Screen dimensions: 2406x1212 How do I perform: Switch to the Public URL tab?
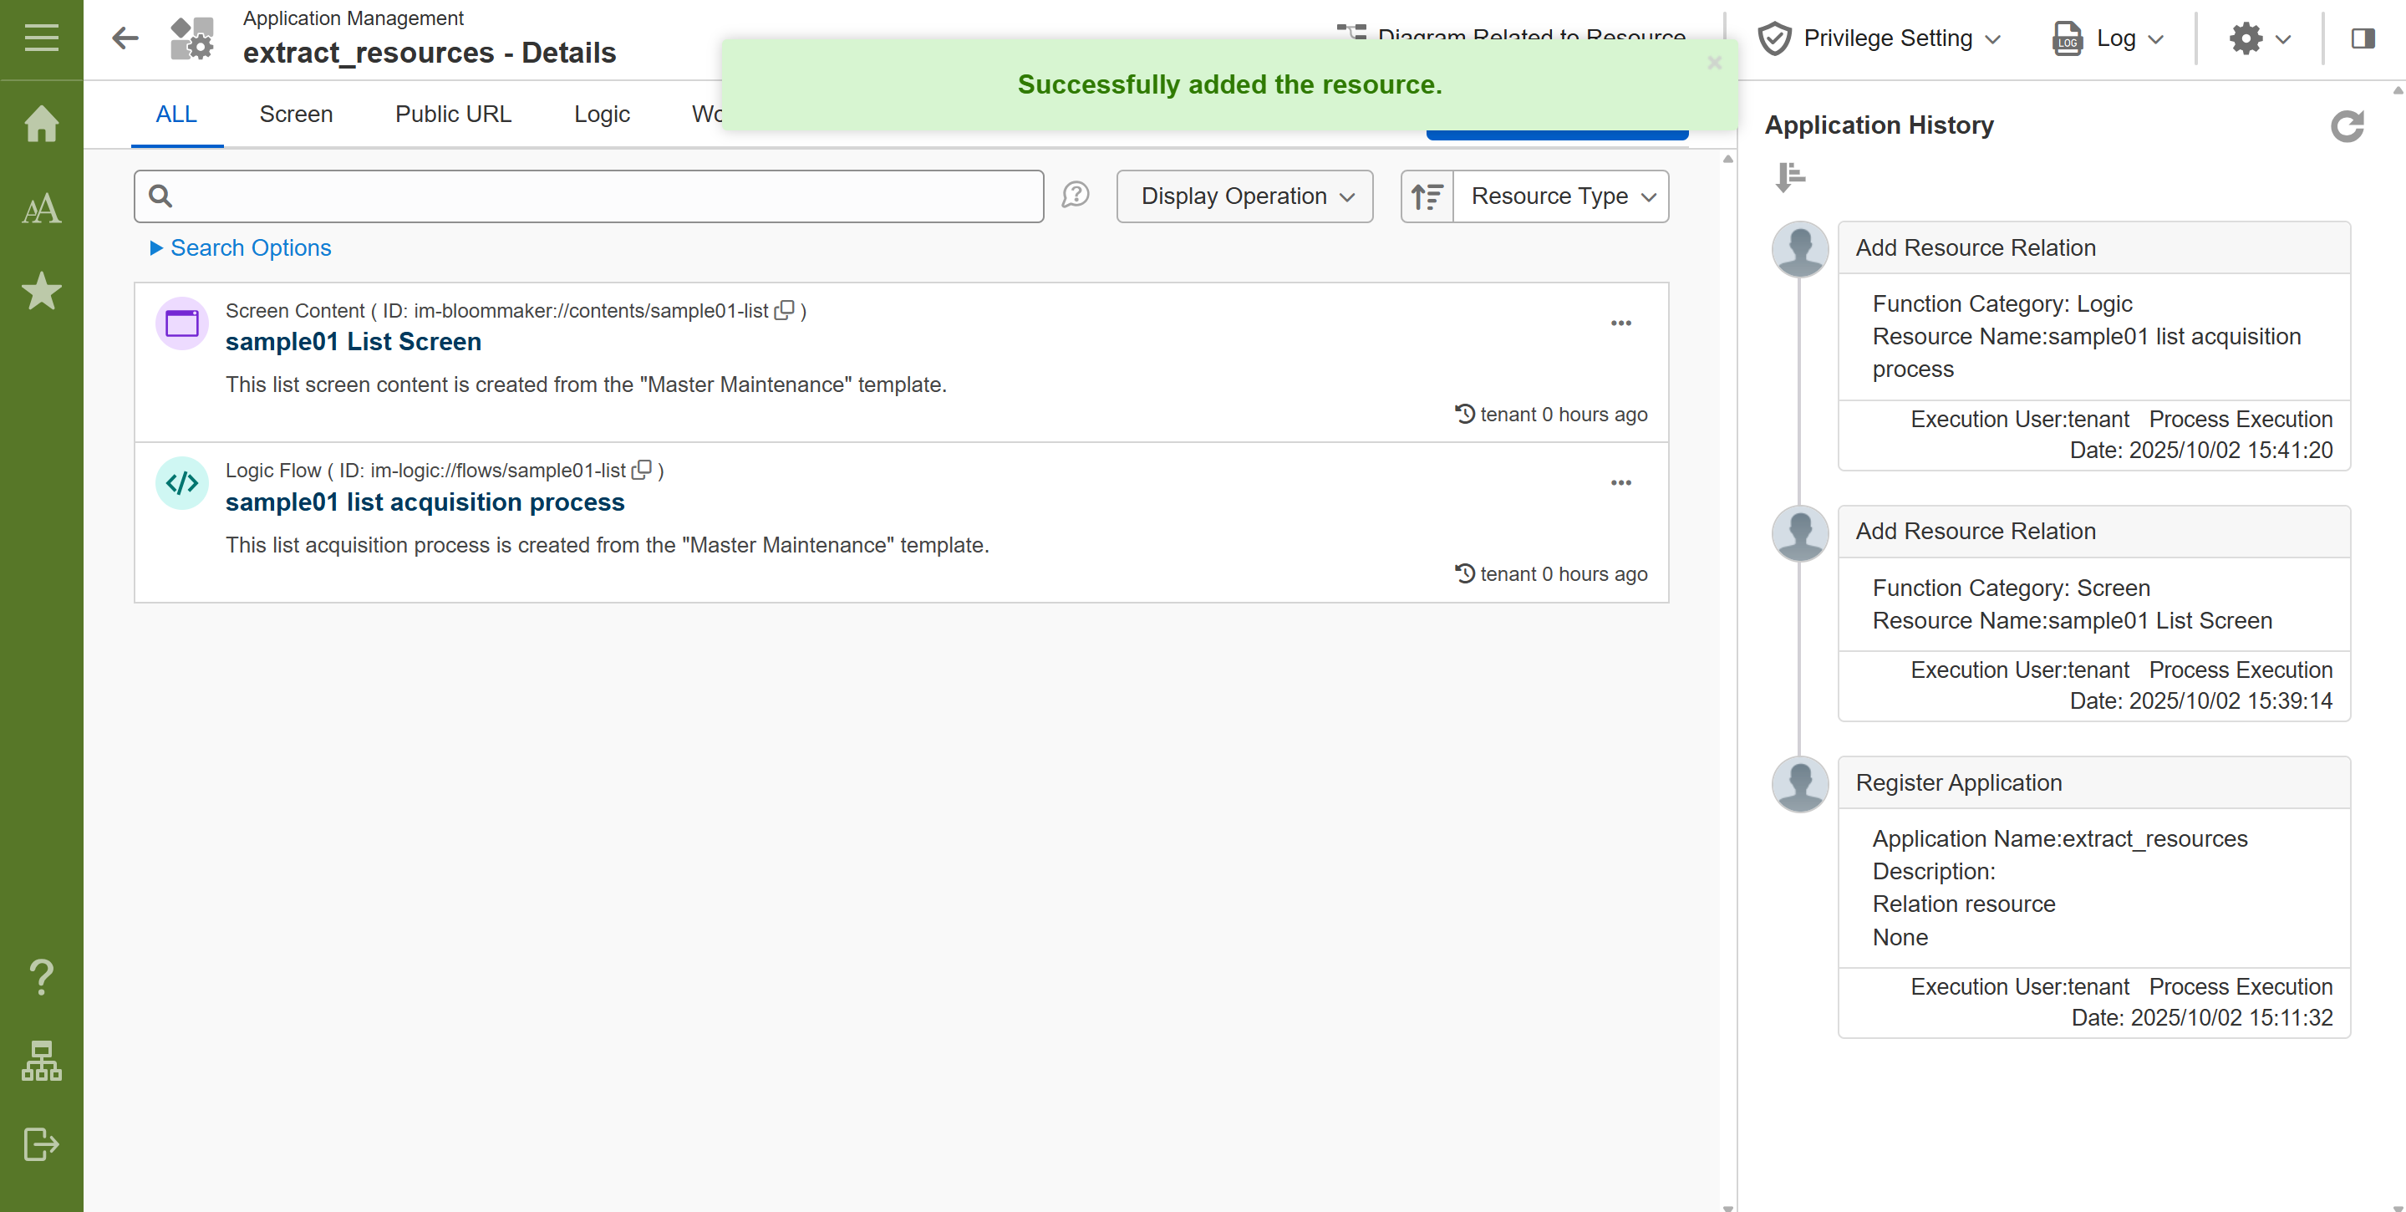453,114
